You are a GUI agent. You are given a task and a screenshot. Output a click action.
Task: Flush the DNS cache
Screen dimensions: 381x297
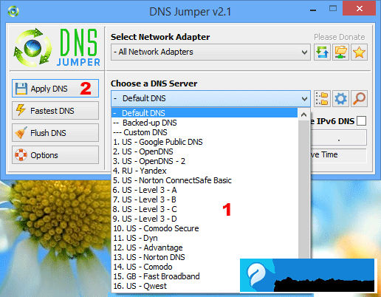point(55,133)
